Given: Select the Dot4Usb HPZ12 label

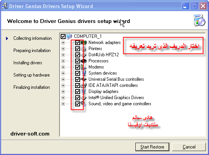Looking at the screenshot, I should click(104, 55).
